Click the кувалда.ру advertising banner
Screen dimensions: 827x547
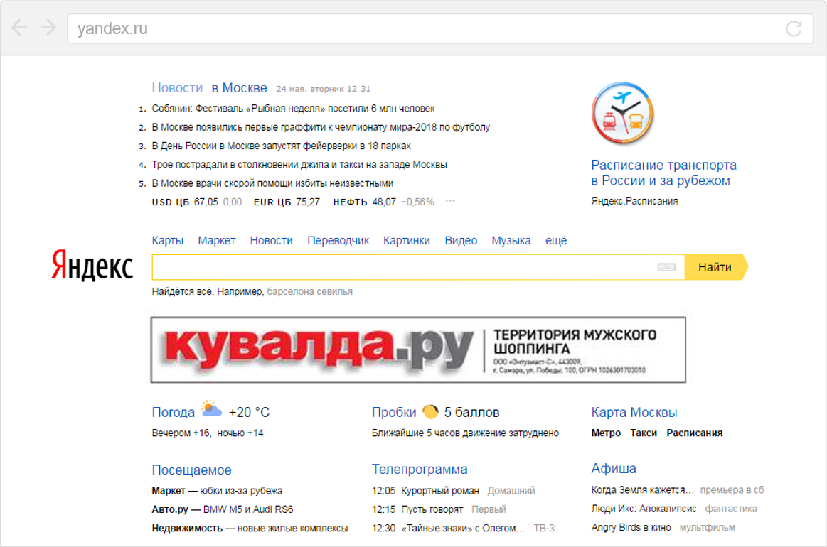[x=418, y=350]
